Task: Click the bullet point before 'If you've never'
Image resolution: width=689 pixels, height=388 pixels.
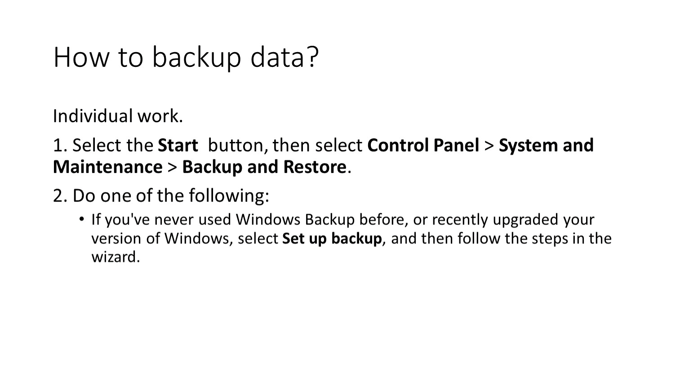Action: click(82, 219)
